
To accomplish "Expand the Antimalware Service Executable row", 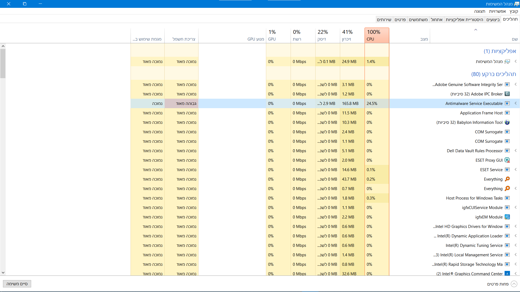I will click(x=516, y=103).
